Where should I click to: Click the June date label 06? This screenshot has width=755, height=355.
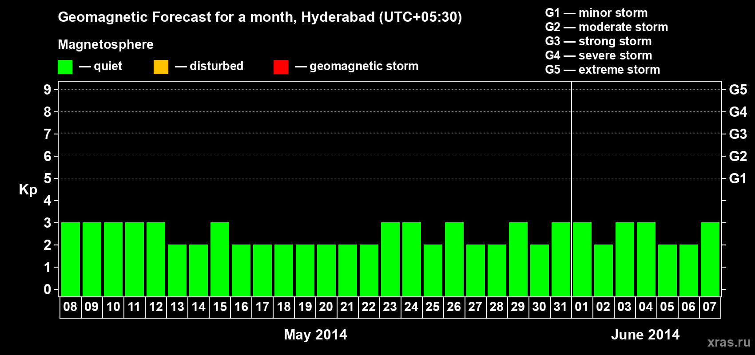(x=688, y=307)
